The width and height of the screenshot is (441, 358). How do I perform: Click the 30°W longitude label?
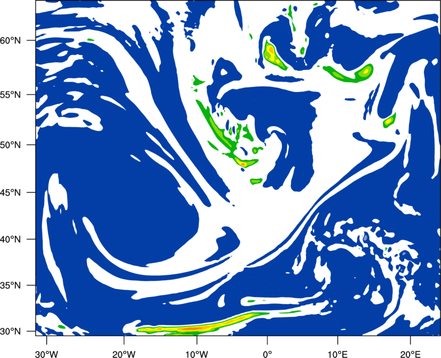[46, 354]
